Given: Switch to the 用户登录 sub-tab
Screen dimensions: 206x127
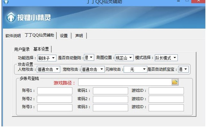Looking at the screenshot, I should (x=22, y=49).
